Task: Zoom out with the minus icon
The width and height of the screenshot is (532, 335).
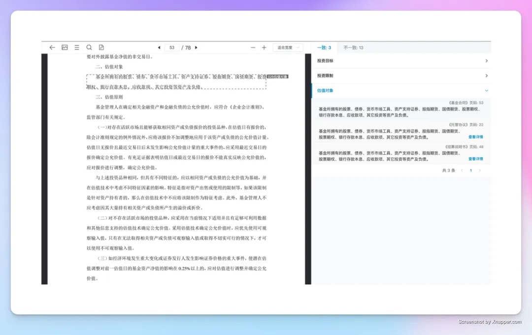Action: (x=253, y=48)
